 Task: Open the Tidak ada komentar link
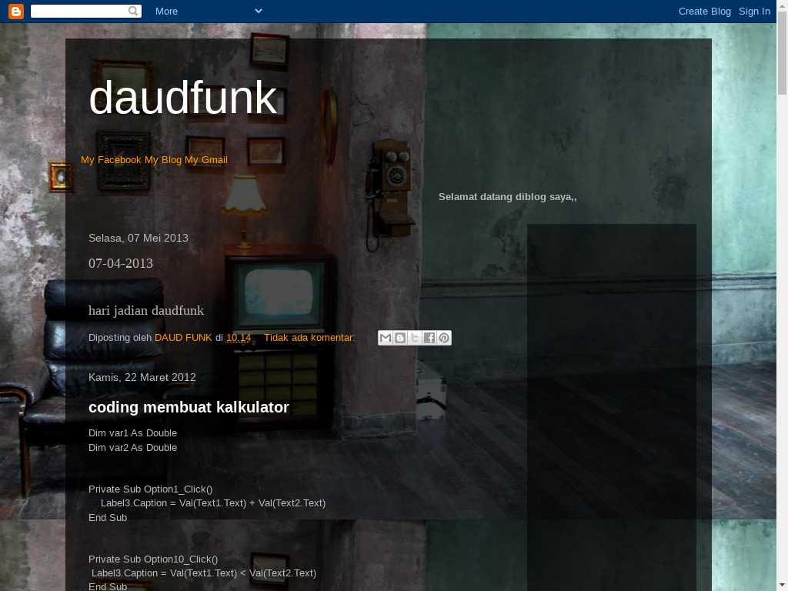(309, 338)
